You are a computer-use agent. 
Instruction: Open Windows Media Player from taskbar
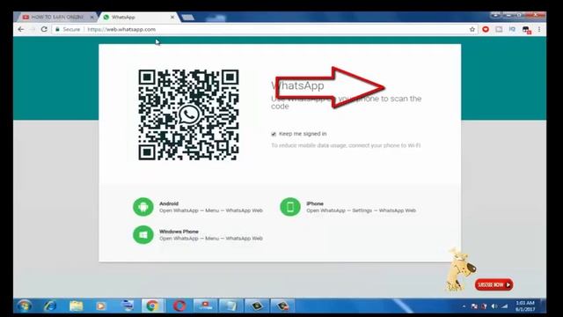[101, 306]
